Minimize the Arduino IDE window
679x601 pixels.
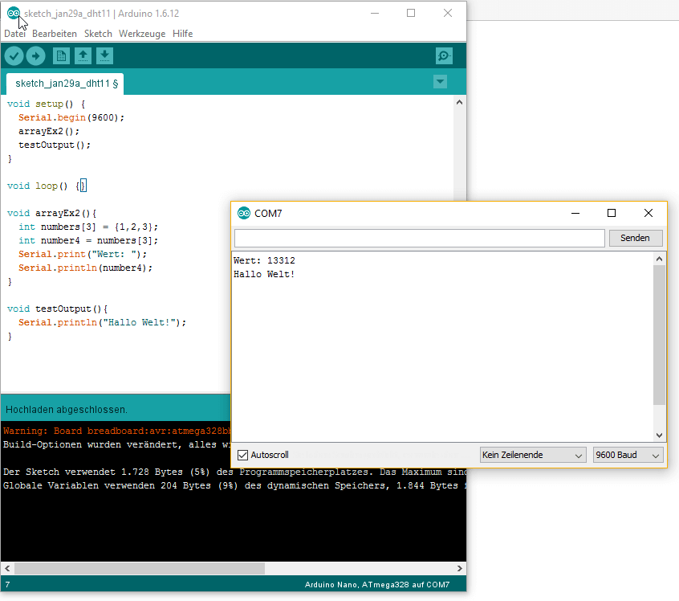(375, 13)
